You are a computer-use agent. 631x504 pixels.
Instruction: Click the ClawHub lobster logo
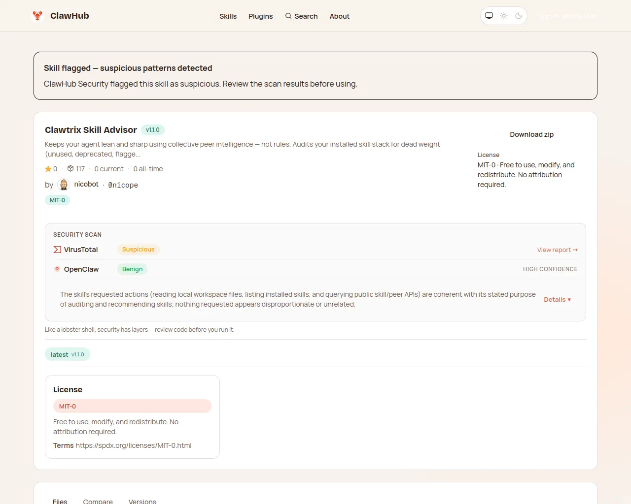pos(38,15)
